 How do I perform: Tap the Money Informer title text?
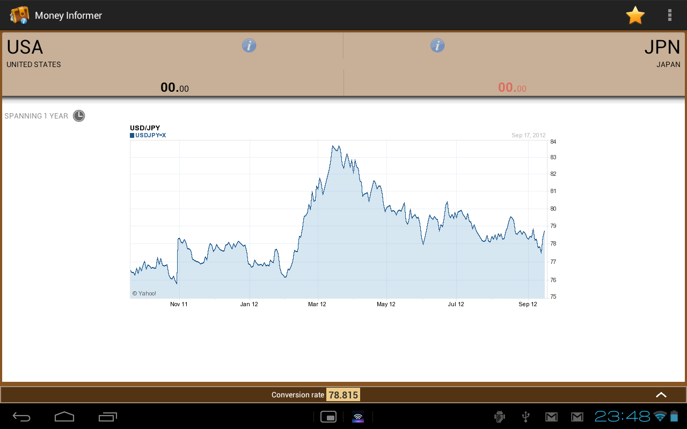(x=68, y=16)
